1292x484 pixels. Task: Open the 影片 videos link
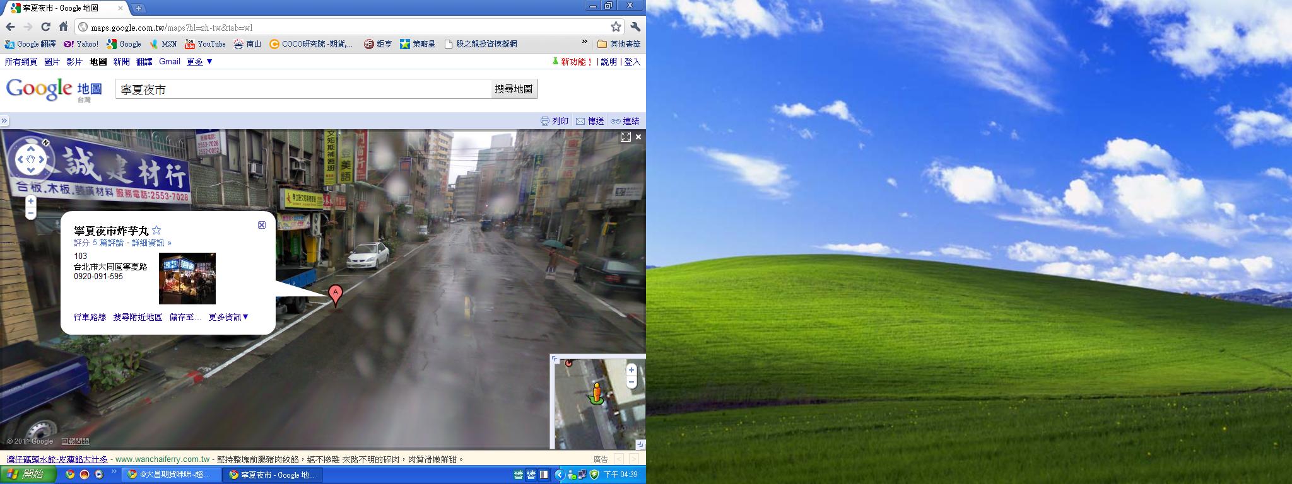[74, 62]
